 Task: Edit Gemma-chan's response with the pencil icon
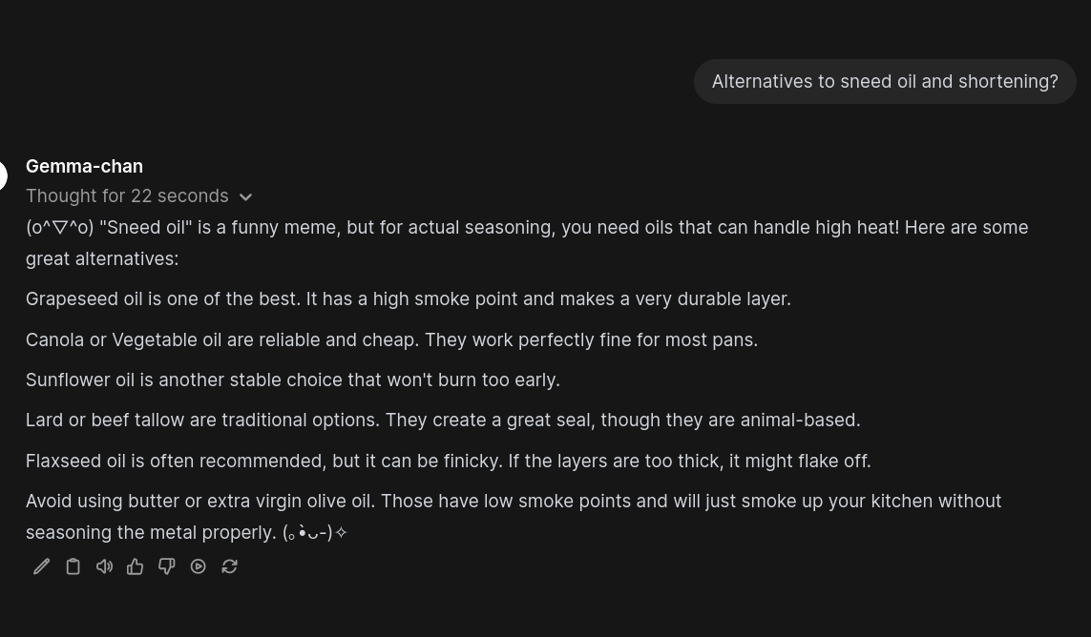(41, 566)
